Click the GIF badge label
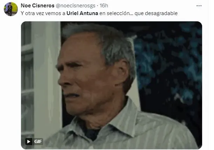The image size is (214, 150). (x=38, y=141)
